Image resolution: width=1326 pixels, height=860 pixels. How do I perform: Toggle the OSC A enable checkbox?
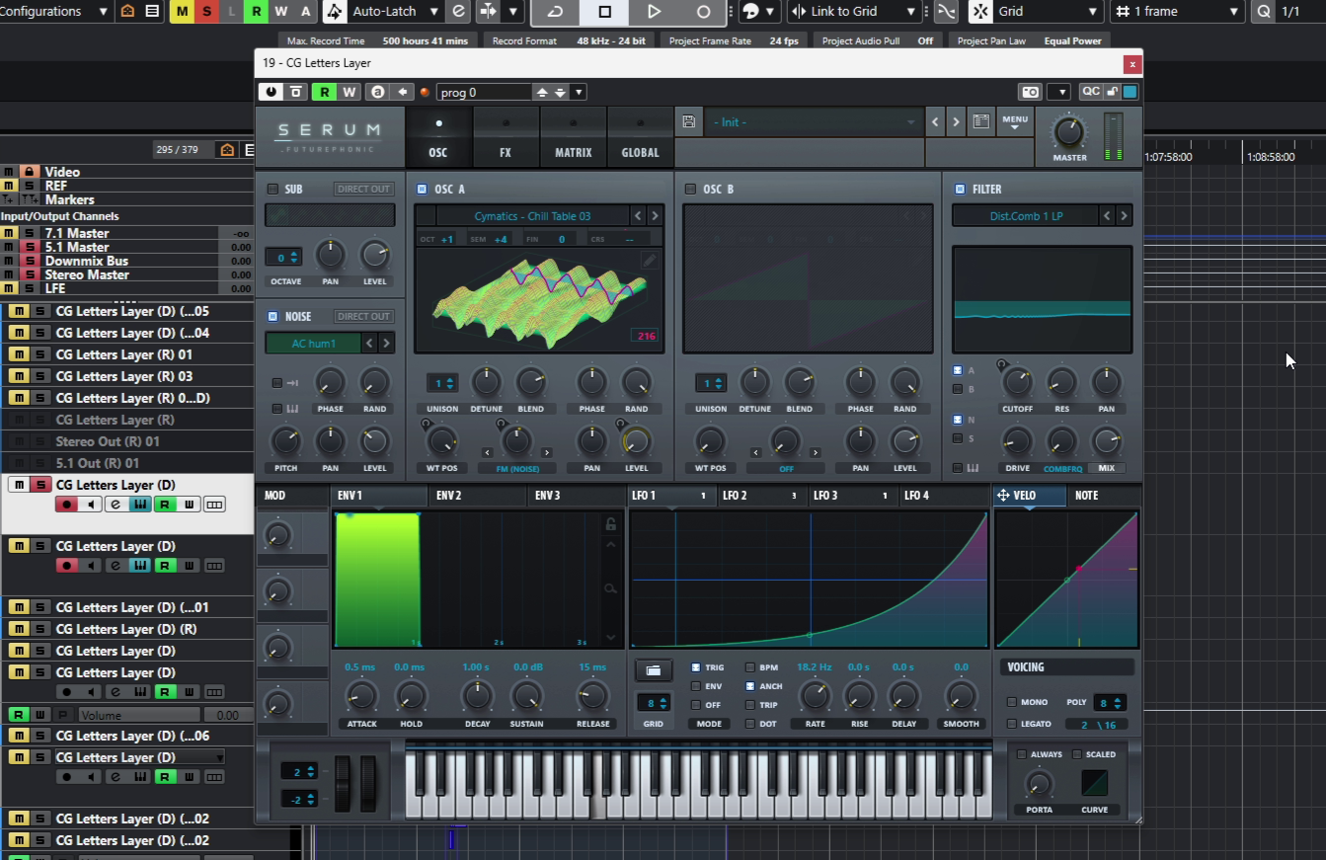pyautogui.click(x=422, y=189)
